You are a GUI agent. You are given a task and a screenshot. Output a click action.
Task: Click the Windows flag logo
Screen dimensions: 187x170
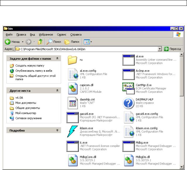(178, 35)
